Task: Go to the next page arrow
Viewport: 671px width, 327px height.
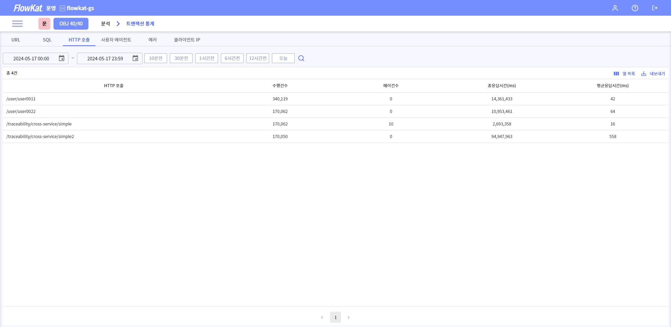Action: tap(348, 317)
